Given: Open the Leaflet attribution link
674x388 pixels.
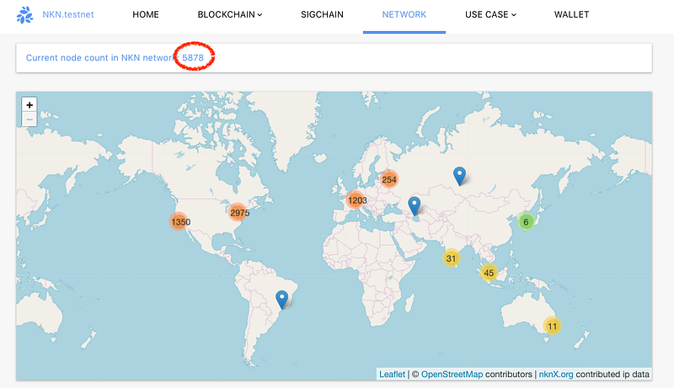Looking at the screenshot, I should coord(392,375).
